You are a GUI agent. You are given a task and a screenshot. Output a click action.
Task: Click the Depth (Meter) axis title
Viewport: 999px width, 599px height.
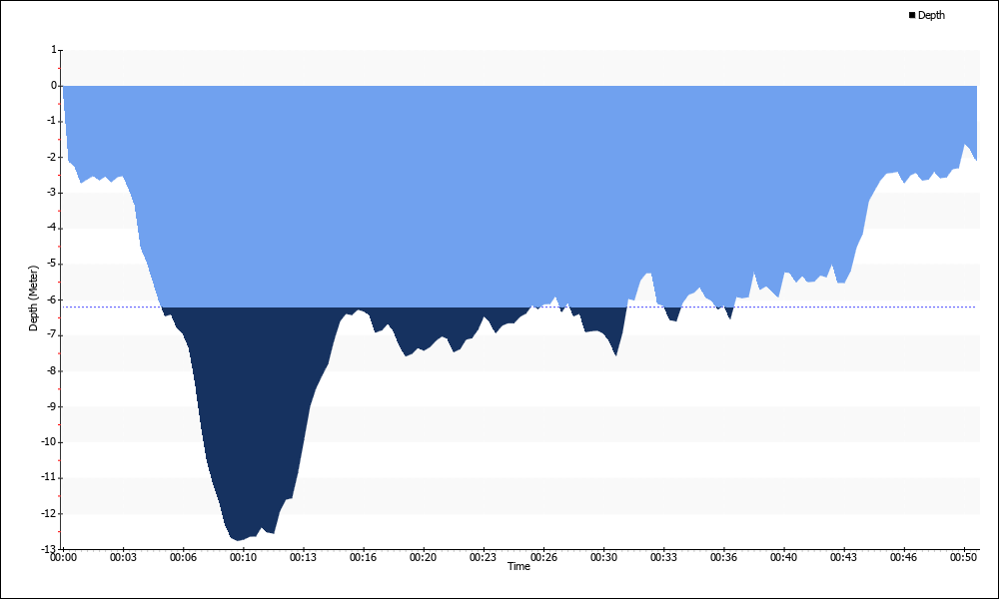click(33, 298)
